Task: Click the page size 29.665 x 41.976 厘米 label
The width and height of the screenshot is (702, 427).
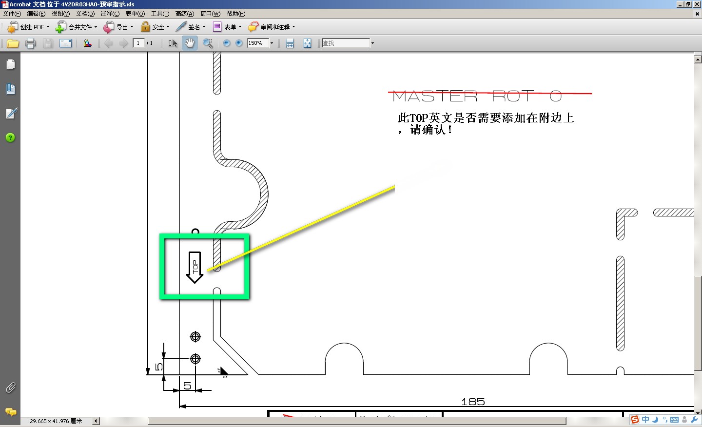Action: pos(56,421)
